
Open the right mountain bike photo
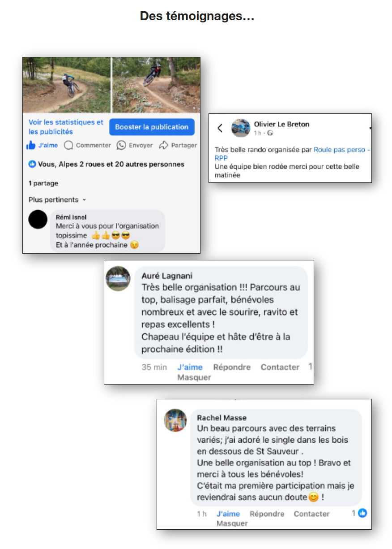click(156, 85)
